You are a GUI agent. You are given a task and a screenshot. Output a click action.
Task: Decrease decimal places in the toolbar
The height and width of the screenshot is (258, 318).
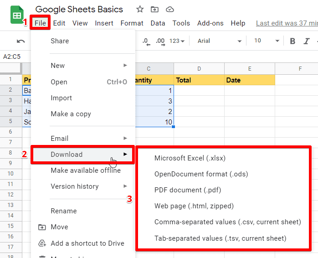pos(146,41)
